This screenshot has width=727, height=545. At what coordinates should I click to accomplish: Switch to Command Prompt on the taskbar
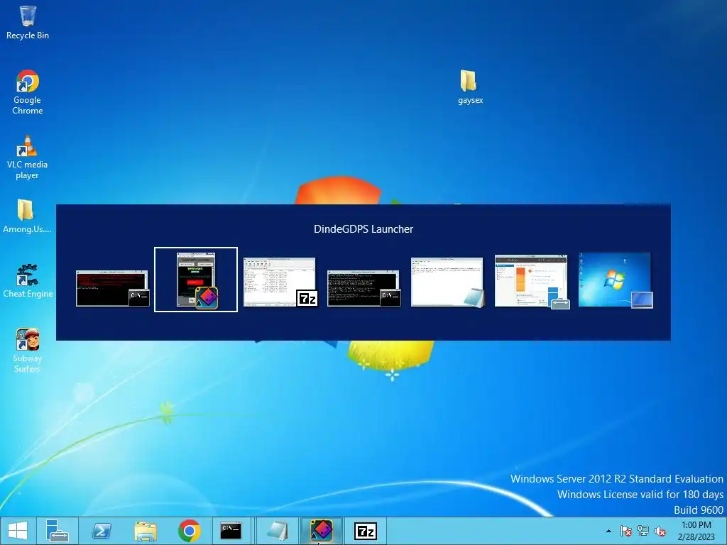231,531
